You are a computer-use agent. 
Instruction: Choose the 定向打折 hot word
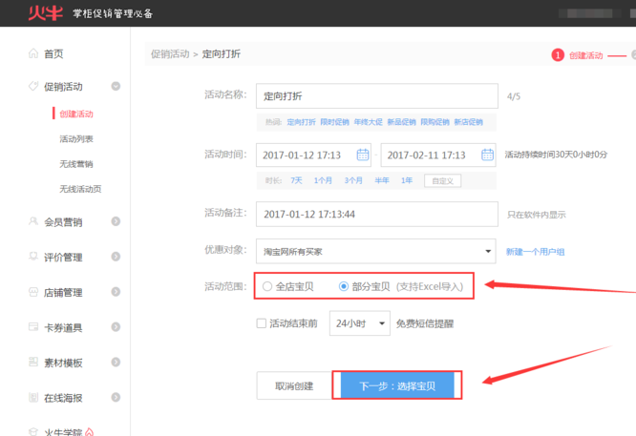click(x=301, y=122)
